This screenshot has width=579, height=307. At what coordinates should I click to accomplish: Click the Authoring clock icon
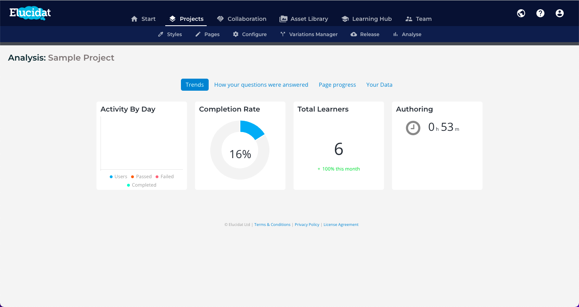413,128
